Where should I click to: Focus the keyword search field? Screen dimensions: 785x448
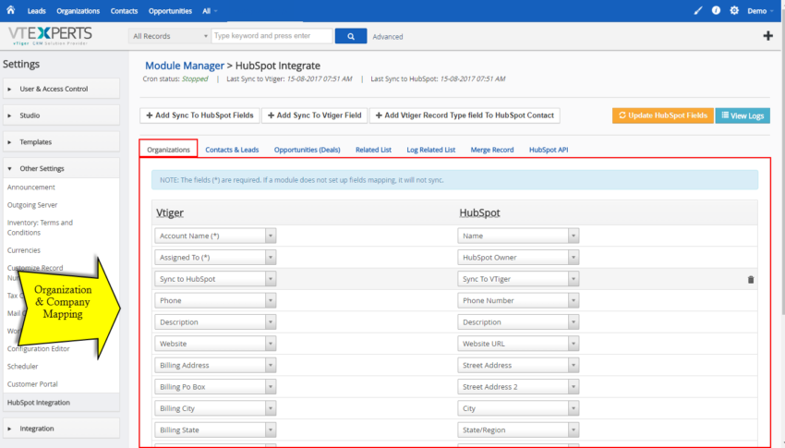[x=272, y=36]
